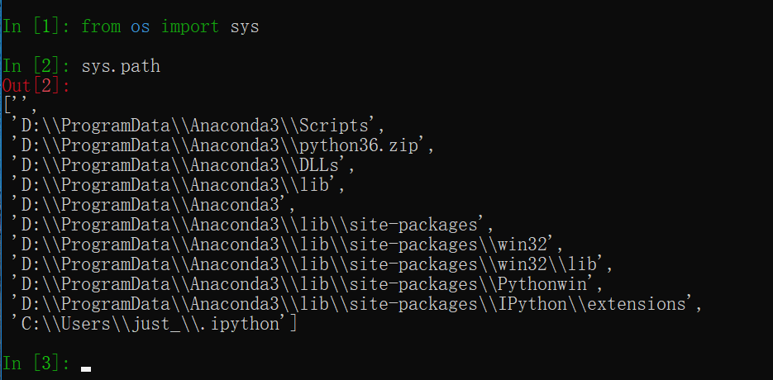
Task: Click the Anaconda3\\Scripts path line
Action: [x=198, y=126]
